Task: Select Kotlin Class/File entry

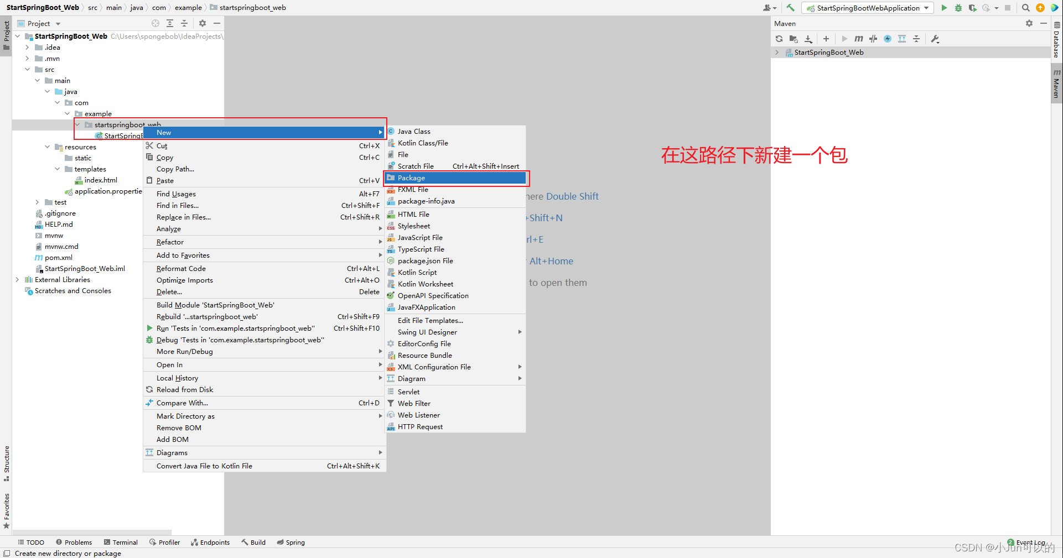Action: (x=455, y=143)
